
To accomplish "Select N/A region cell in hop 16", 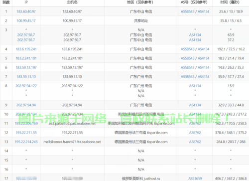I will tap(141, 169).
